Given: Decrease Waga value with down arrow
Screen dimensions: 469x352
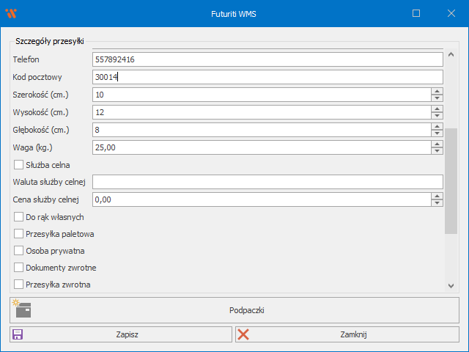Looking at the screenshot, I should (437, 150).
